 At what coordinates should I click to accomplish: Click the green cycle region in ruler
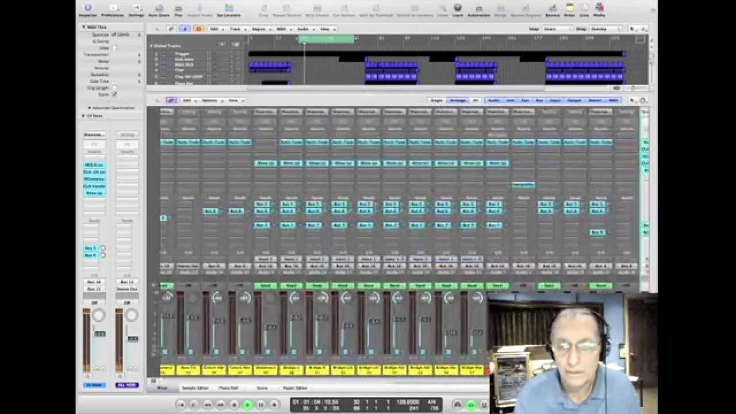(x=326, y=38)
